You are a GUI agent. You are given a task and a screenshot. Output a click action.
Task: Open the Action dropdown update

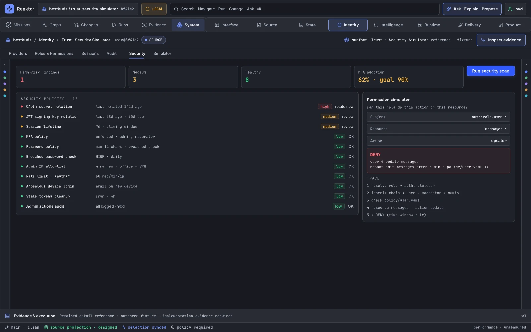coord(438,141)
